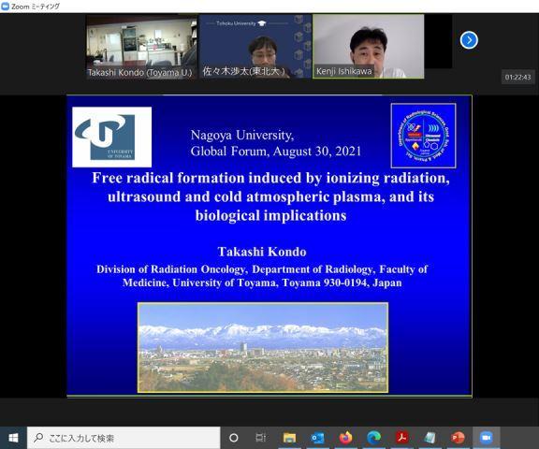Viewport: 539px width, 449px height.
Task: Select the Tohoku University participant video
Action: pos(255,47)
